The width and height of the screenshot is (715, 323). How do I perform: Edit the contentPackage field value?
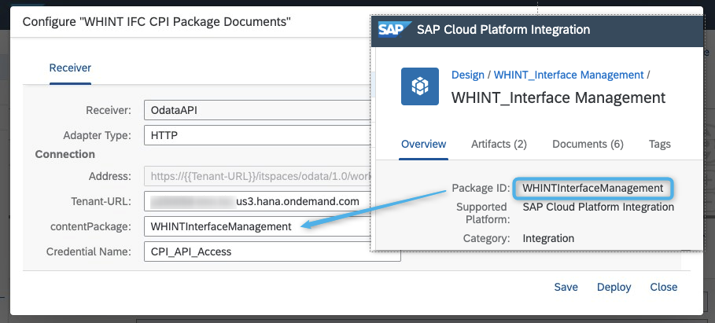pyautogui.click(x=257, y=226)
